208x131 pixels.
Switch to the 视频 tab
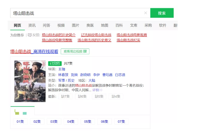(61, 25)
